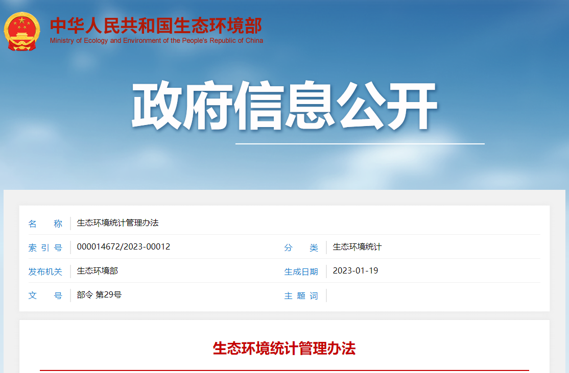This screenshot has width=569, height=373.
Task: Click the category value 生态环境统计
Action: [x=357, y=247]
